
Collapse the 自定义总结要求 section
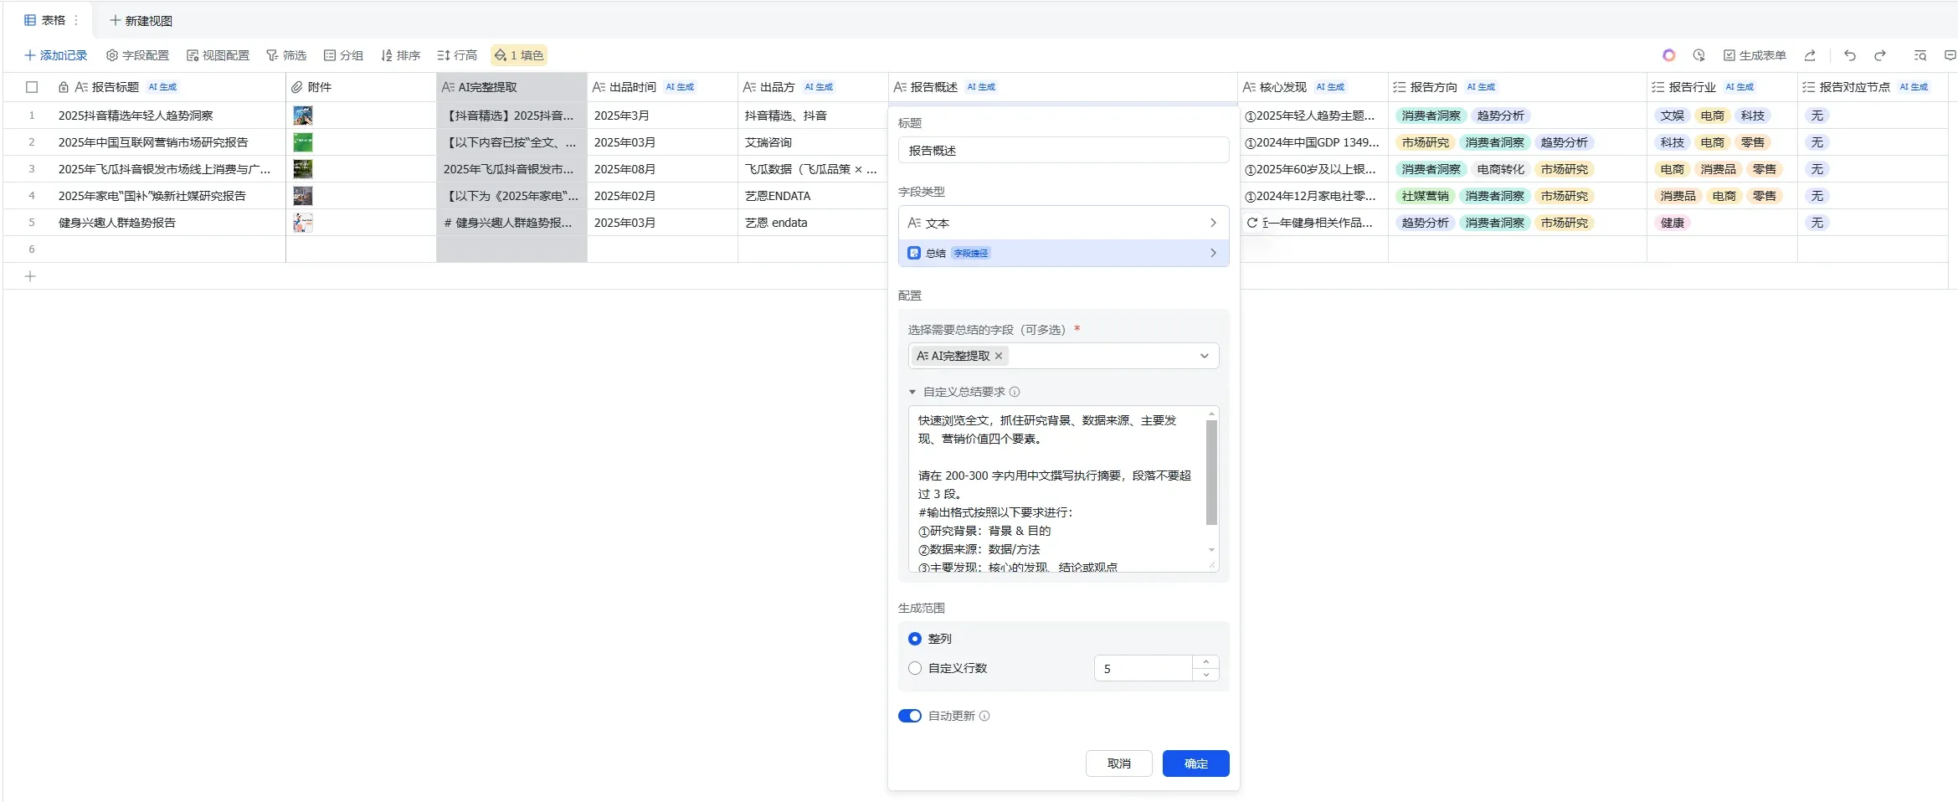(912, 392)
